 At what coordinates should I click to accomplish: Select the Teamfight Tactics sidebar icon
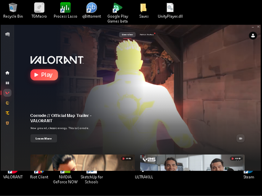[7, 113]
